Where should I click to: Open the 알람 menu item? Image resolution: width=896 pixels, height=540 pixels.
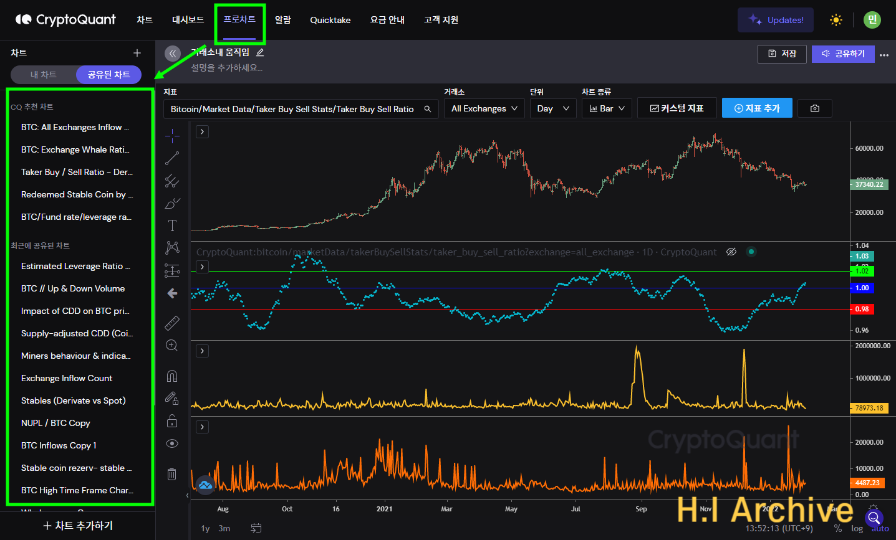(283, 20)
